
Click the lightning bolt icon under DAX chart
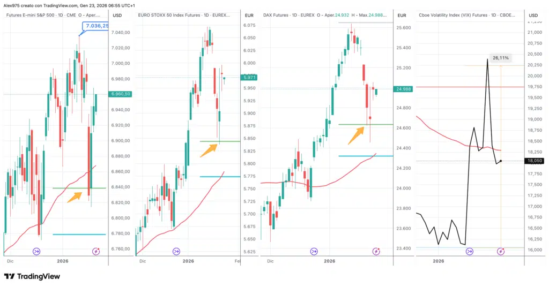coord(376,251)
